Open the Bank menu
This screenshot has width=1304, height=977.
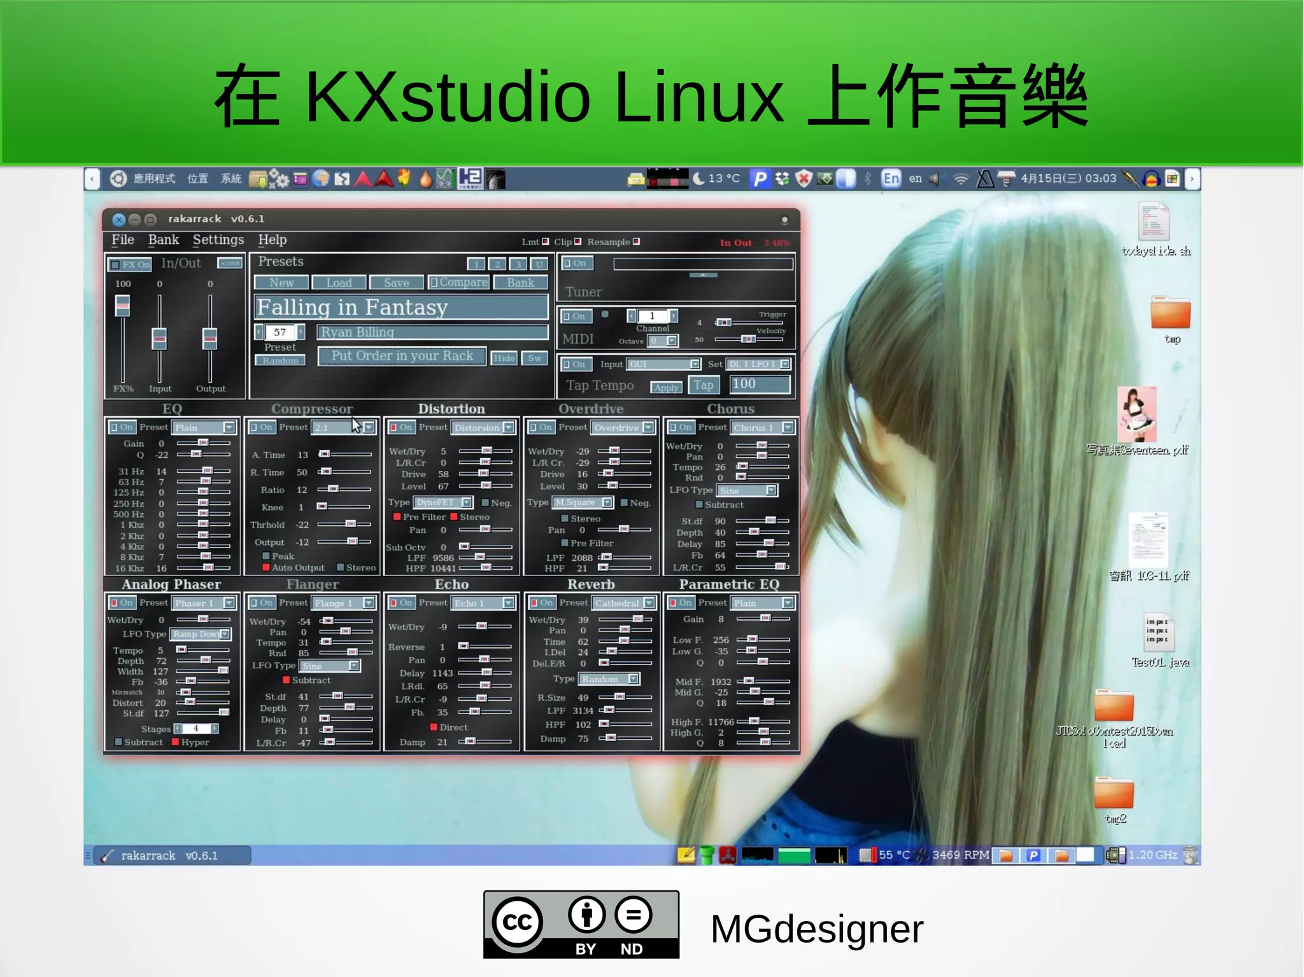tap(163, 240)
